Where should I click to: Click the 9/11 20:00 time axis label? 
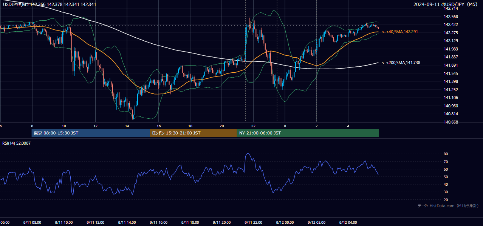(x=222, y=222)
